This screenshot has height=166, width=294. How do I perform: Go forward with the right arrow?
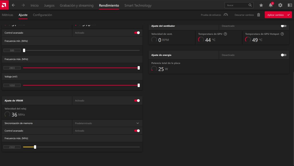point(23,5)
